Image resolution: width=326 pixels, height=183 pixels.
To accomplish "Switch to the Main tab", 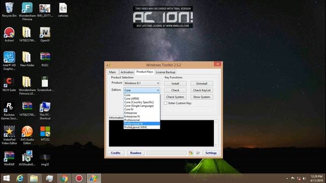I will point(113,72).
